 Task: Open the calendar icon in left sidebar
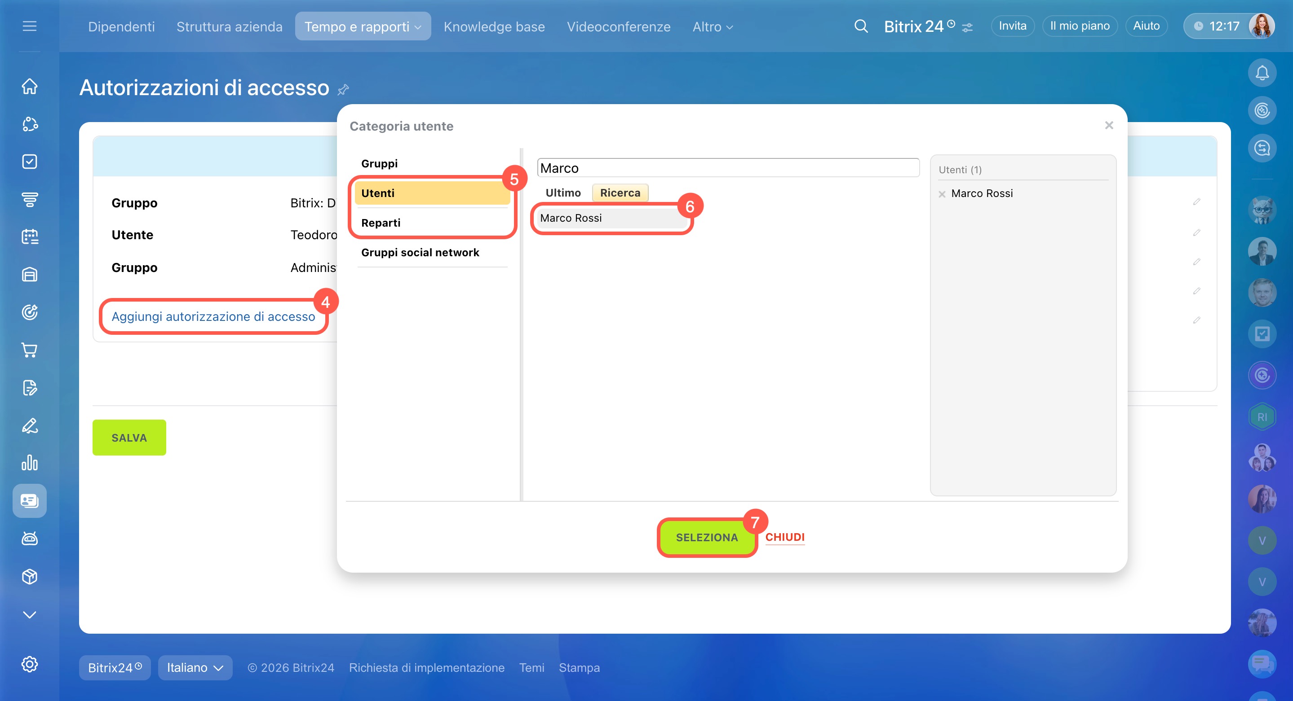coord(30,237)
